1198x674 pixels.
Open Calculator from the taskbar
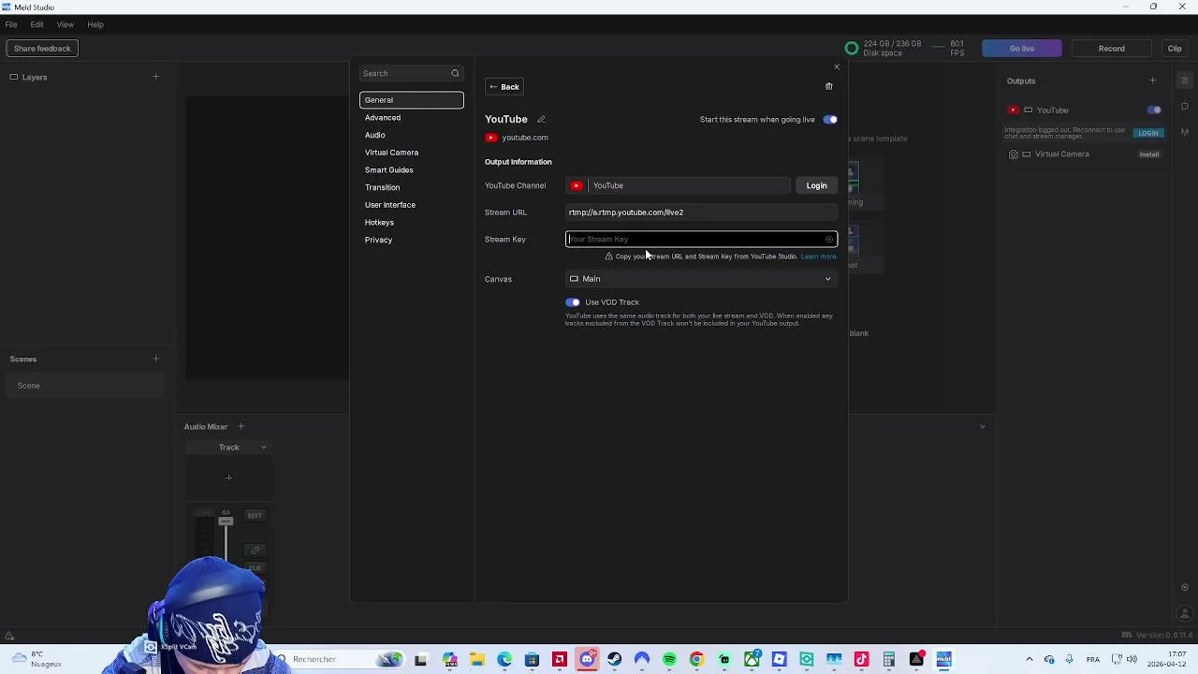click(889, 659)
